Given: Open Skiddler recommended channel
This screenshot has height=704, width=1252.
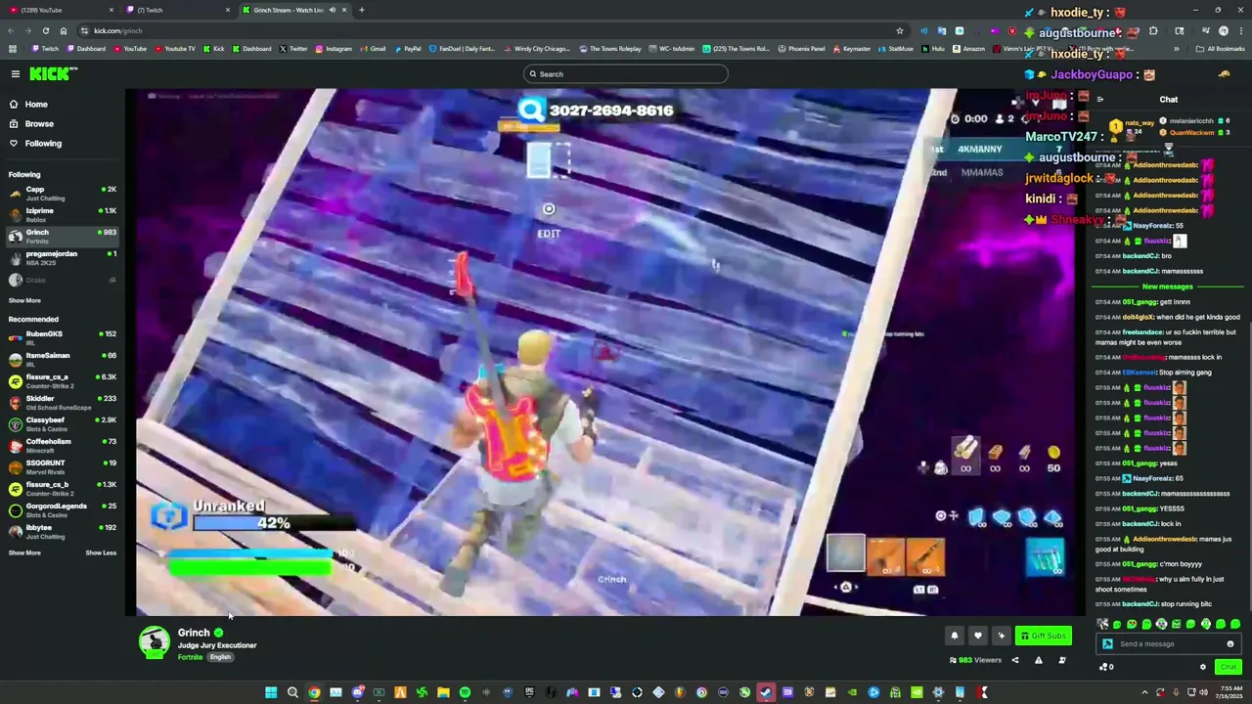Looking at the screenshot, I should pos(63,402).
